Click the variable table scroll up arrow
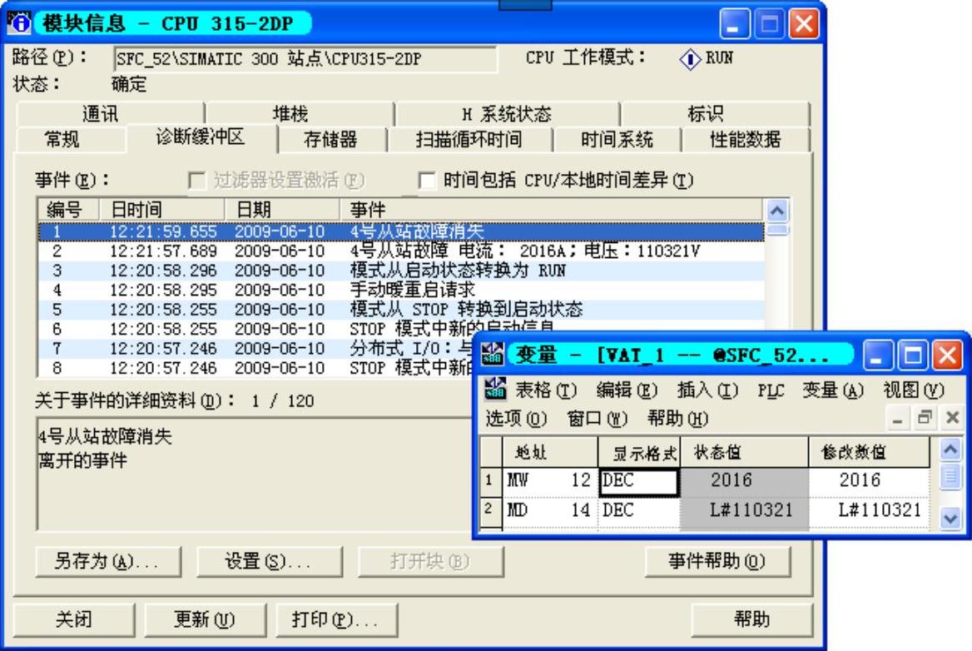Viewport: 972px width, 651px height. tap(950, 449)
